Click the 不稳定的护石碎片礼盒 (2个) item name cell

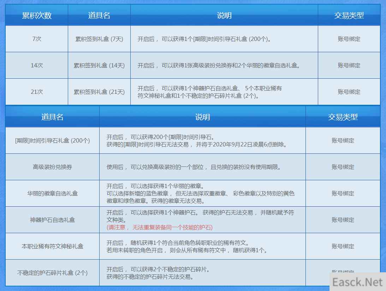point(52,273)
